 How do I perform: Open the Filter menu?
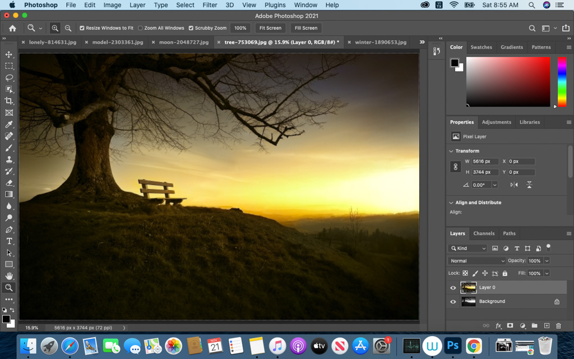click(210, 5)
